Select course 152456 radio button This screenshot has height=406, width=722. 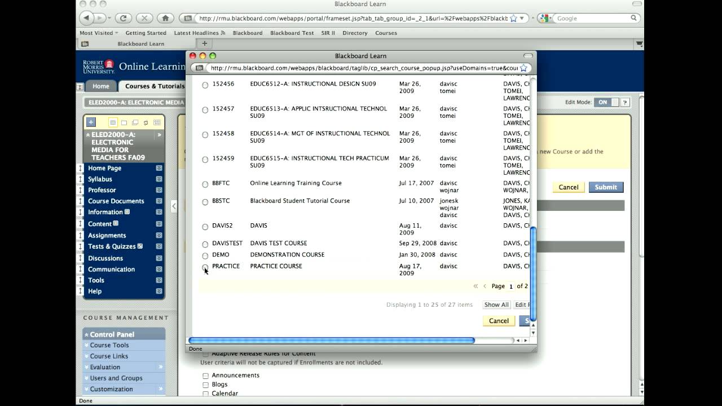tap(205, 85)
